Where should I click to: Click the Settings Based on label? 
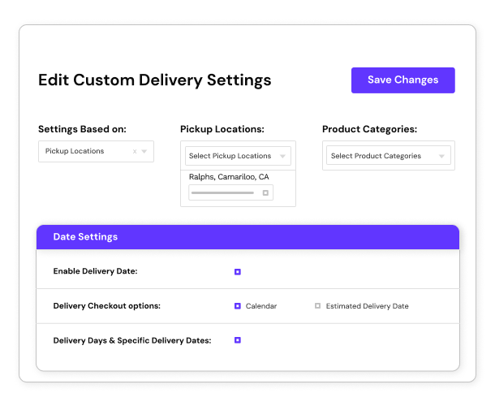click(82, 129)
